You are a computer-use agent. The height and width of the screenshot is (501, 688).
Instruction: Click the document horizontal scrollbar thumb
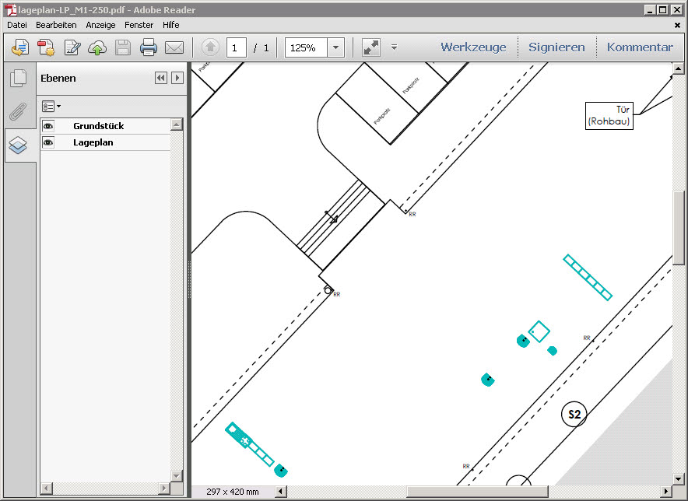tap(477, 492)
